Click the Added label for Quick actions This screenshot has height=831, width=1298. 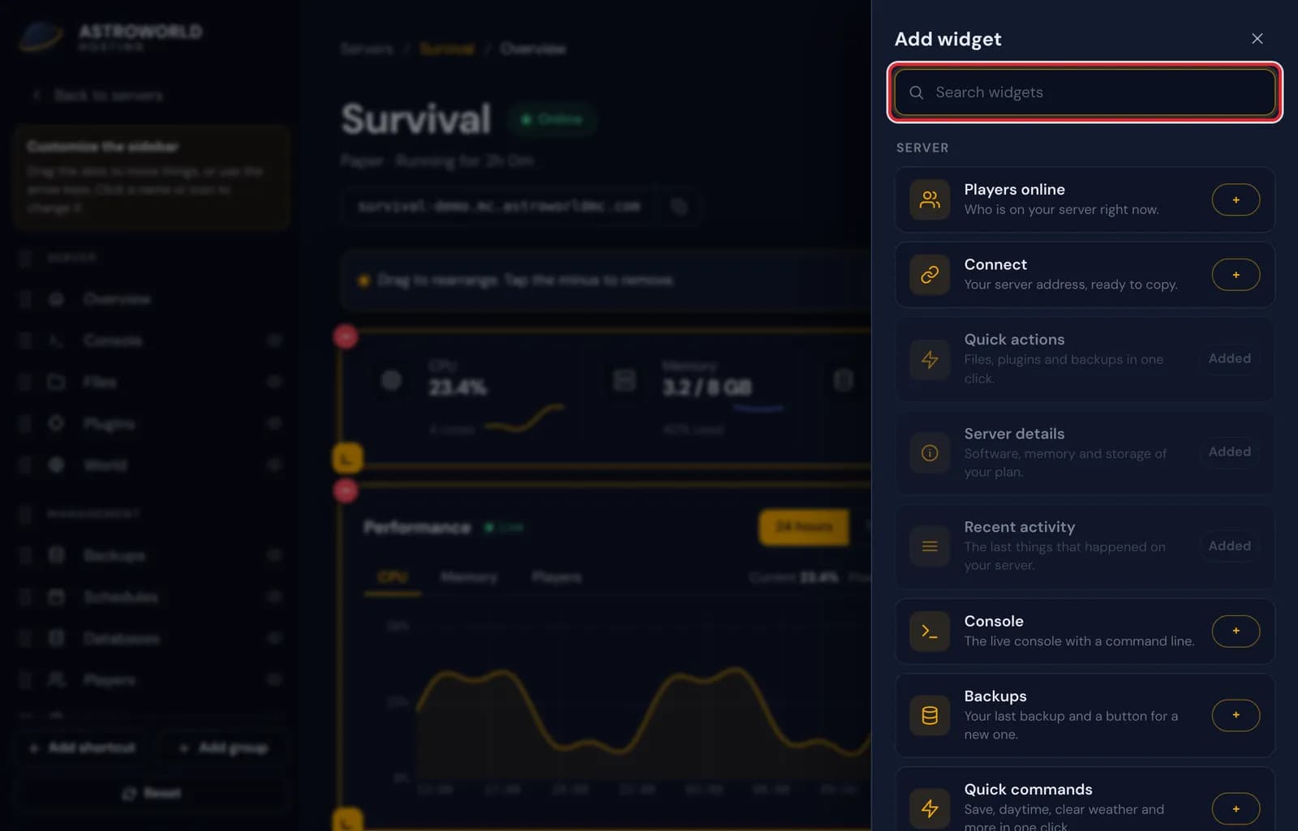pos(1229,358)
